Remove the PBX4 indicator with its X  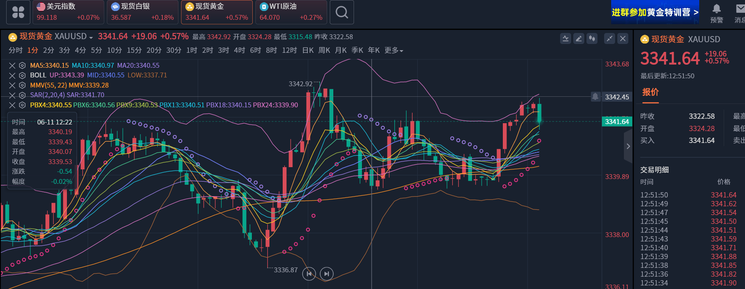tap(12, 105)
